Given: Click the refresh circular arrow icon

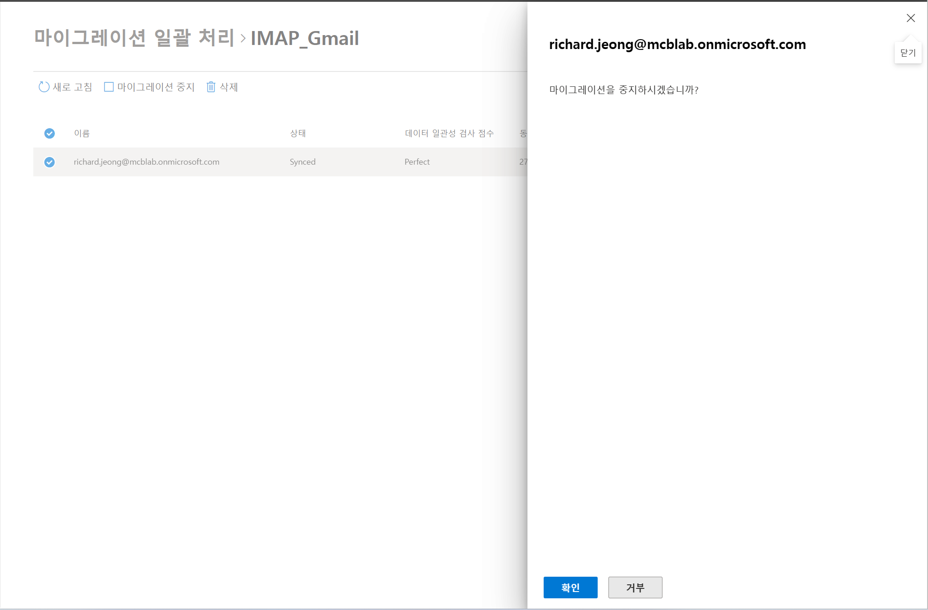Looking at the screenshot, I should click(44, 87).
